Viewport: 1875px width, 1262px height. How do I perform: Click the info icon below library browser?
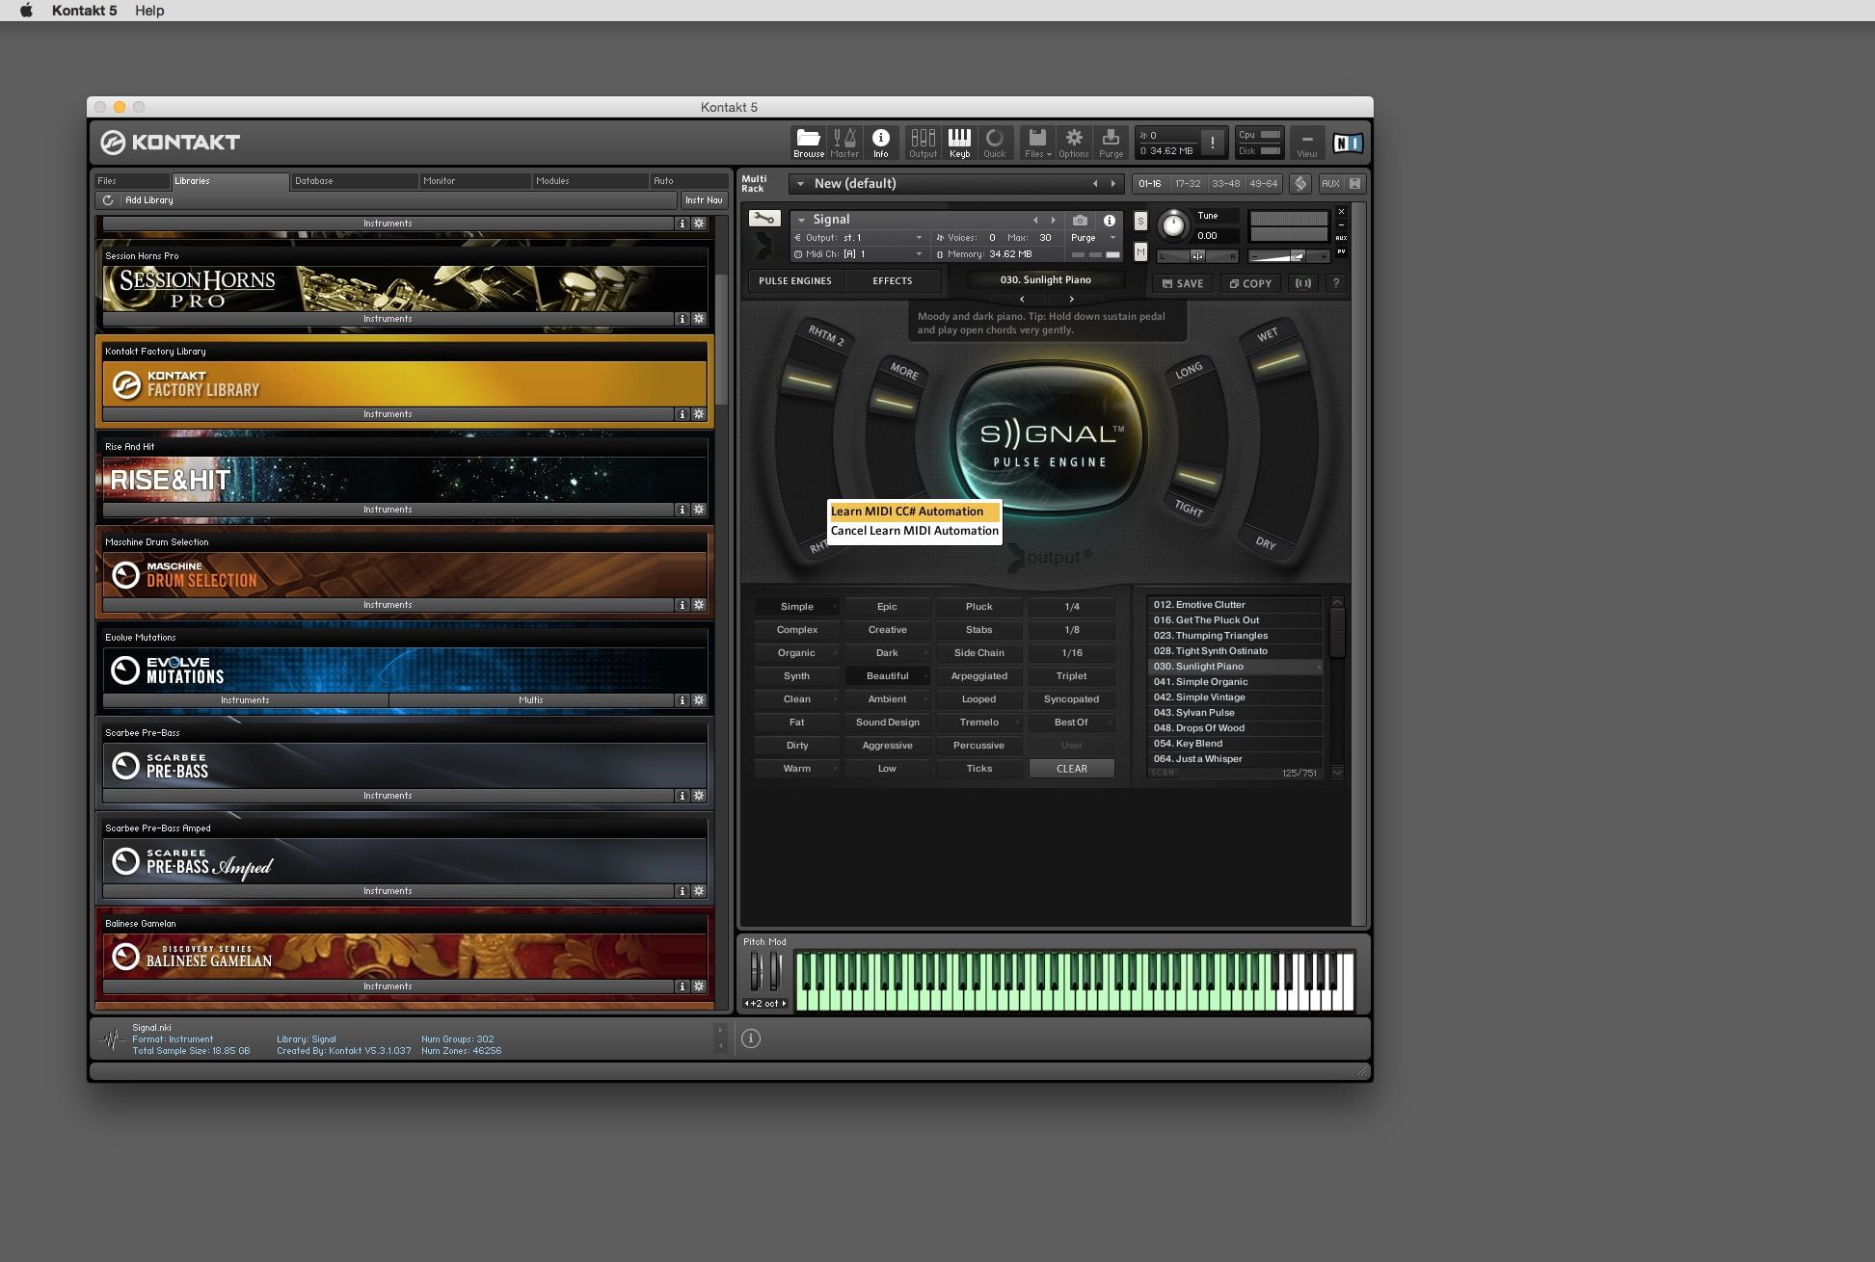751,1039
